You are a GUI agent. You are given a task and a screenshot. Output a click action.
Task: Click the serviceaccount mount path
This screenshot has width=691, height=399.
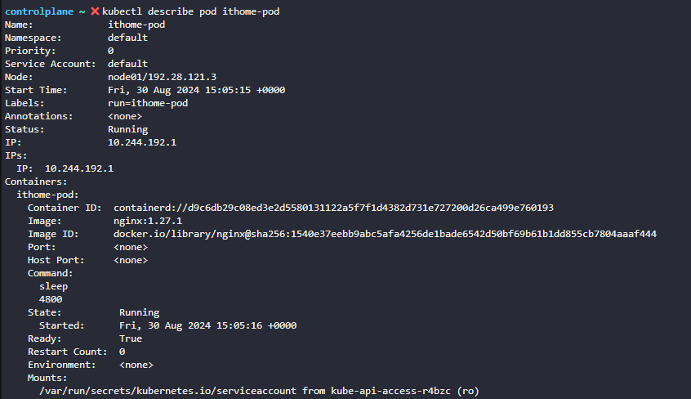[x=168, y=391]
